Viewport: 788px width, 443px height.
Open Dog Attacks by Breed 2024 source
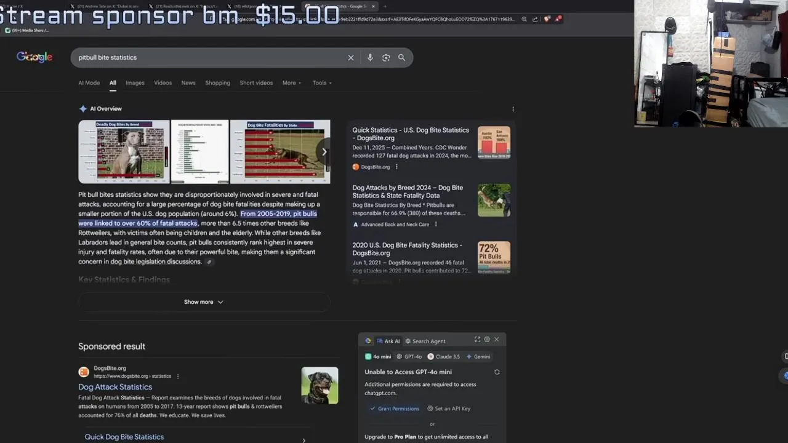[408, 191]
